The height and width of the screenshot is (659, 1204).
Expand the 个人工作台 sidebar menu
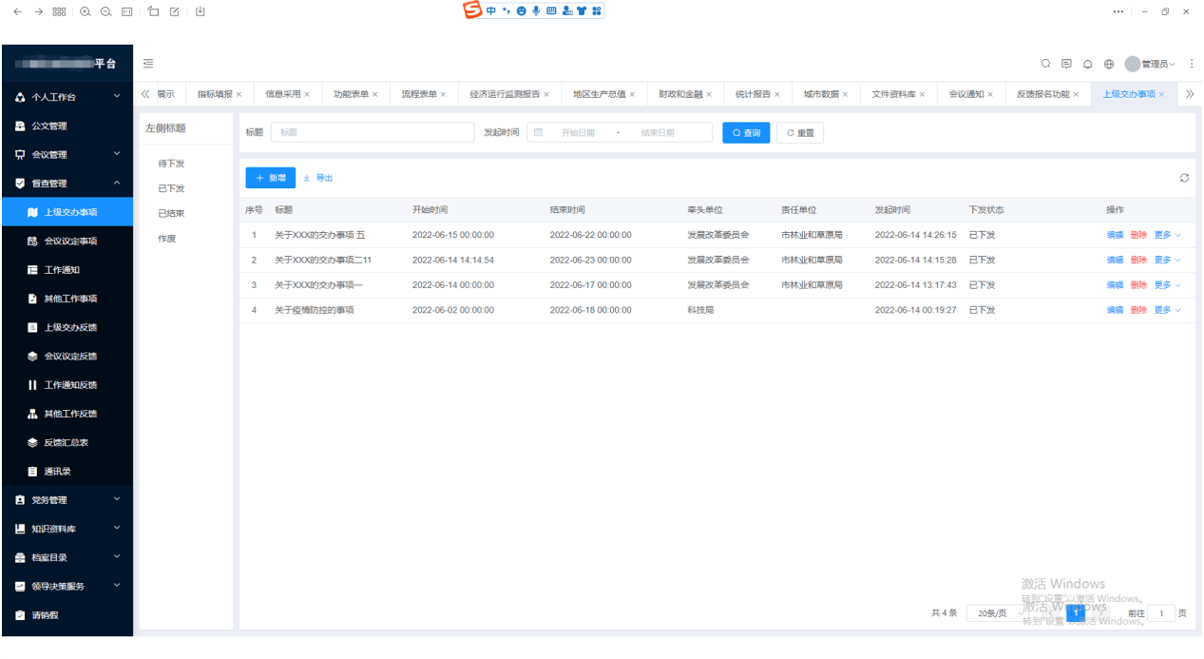pos(67,97)
